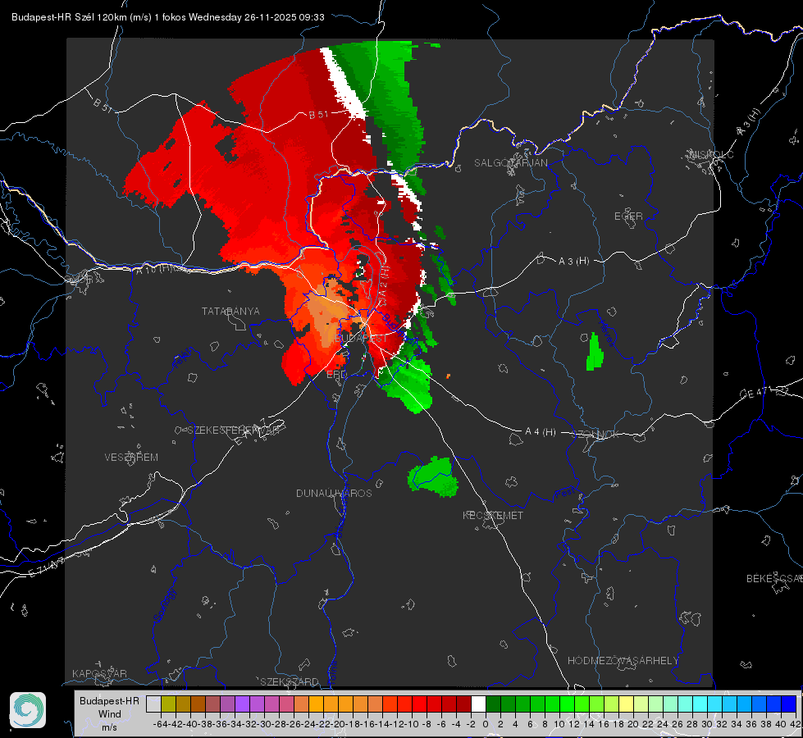Image resolution: width=803 pixels, height=738 pixels.
Task: Click the DUNAÚJVÁROS city label
Action: (334, 493)
